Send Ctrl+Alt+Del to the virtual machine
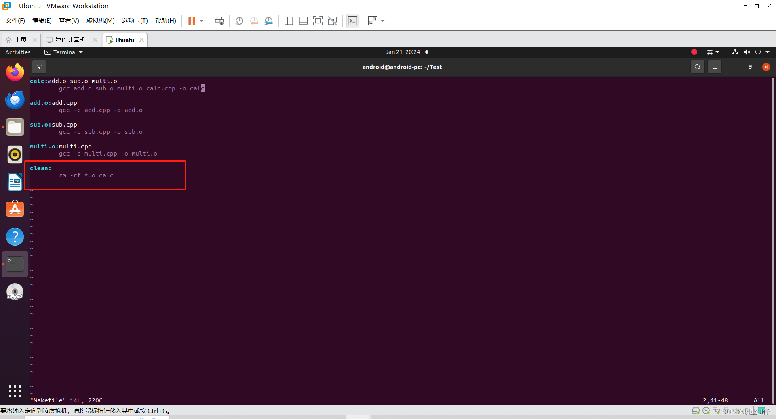The width and height of the screenshot is (776, 419). point(219,21)
